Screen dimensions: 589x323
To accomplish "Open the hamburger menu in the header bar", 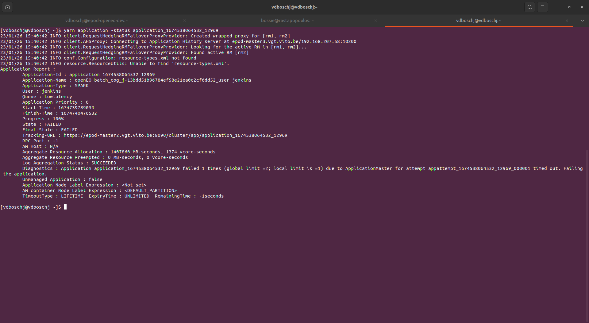I will point(543,7).
